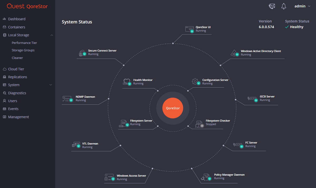This screenshot has height=188, width=316.
Task: Click the Policy Manager Daemon icon
Action: pyautogui.click(x=205, y=176)
